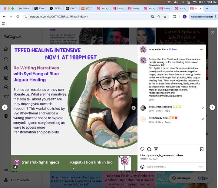Bookmark page with star icon
Screen dimensions: 218x188
tap(165, 17)
